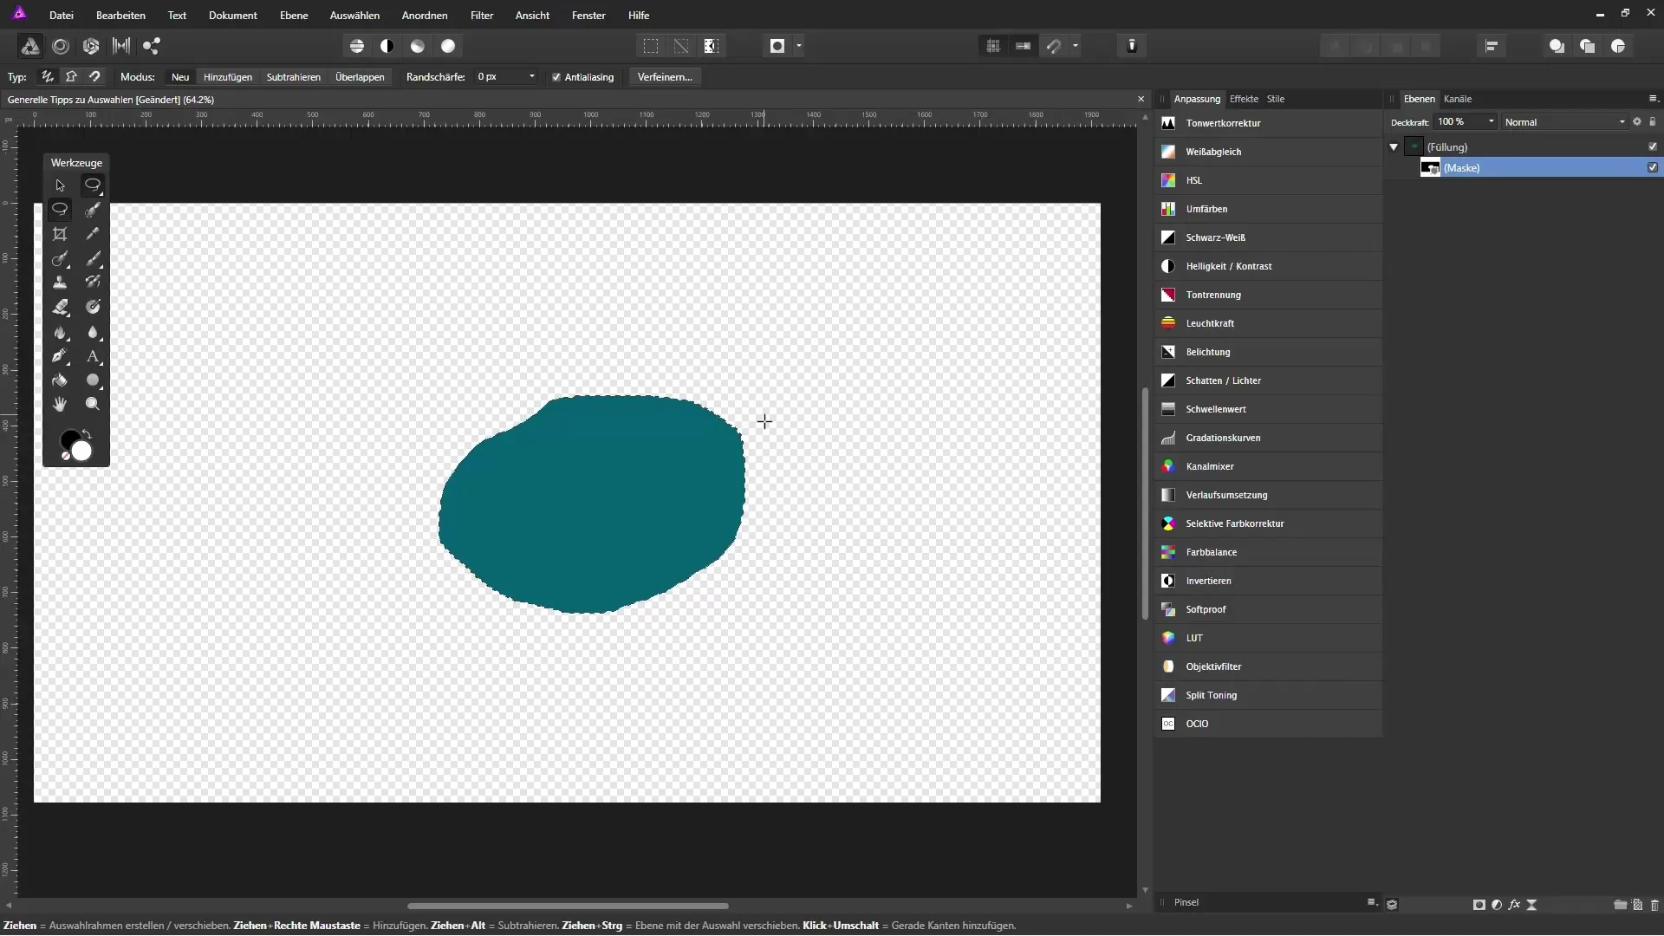Image resolution: width=1664 pixels, height=936 pixels.
Task: Select the Selection Brush tool
Action: coord(93,210)
